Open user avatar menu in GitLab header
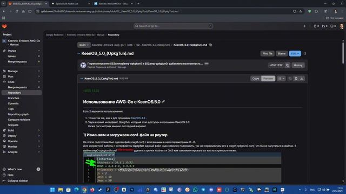The width and height of the screenshot is (346, 194). point(342,26)
